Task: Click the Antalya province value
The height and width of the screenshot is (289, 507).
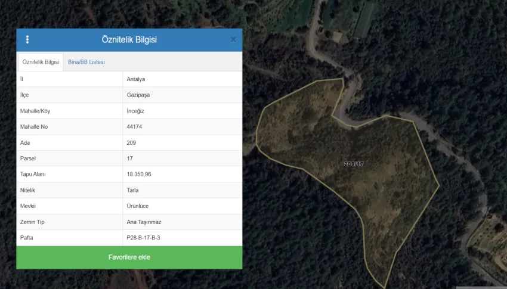Action: click(136, 79)
